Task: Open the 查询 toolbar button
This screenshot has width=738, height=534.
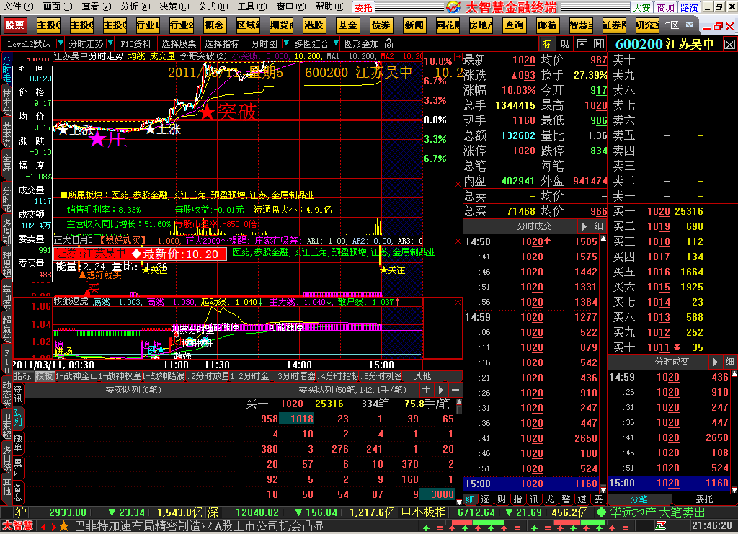Action: 513,25
